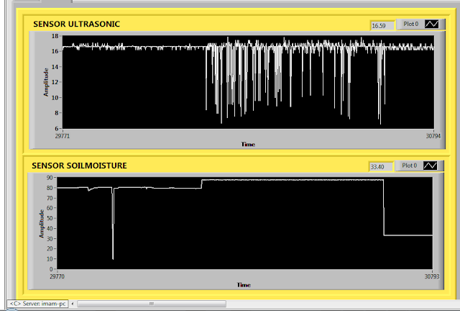Image resolution: width=460 pixels, height=311 pixels.
Task: Select the soil moisture value display 33.40
Action: [x=381, y=167]
